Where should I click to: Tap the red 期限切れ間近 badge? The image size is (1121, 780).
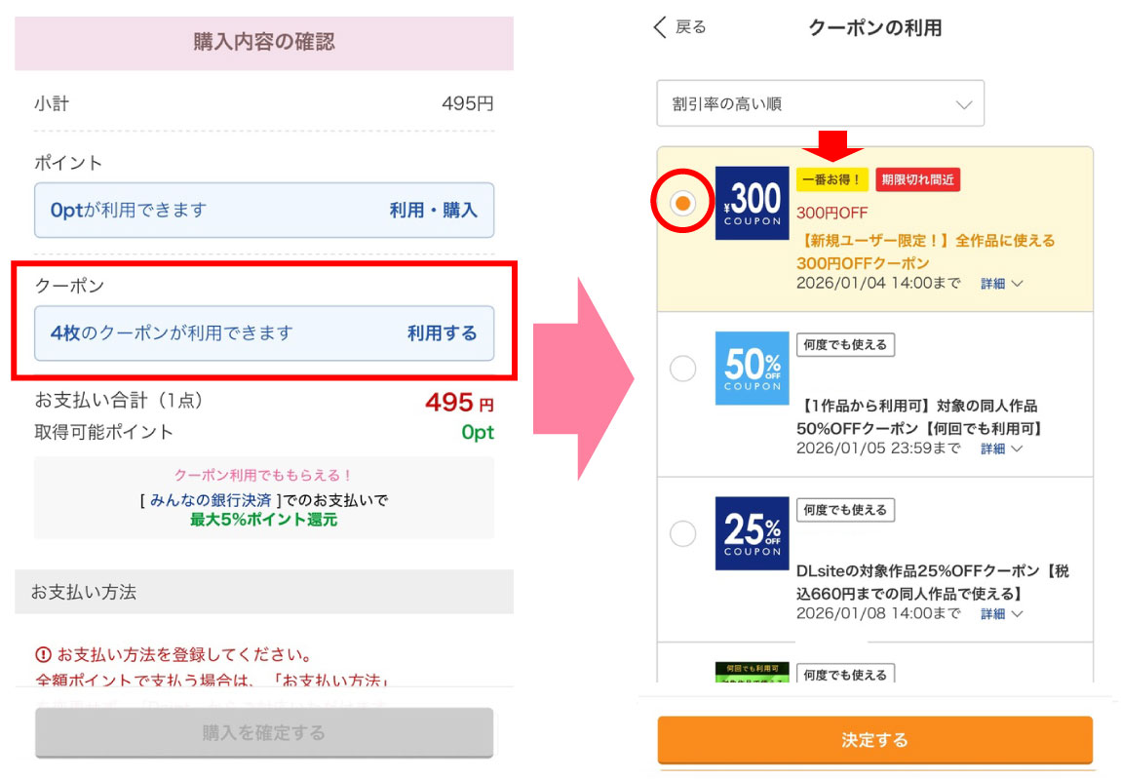point(917,179)
